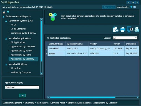Open the Application Category dropdown
This screenshot has height=106, width=141.
click(x=22, y=87)
